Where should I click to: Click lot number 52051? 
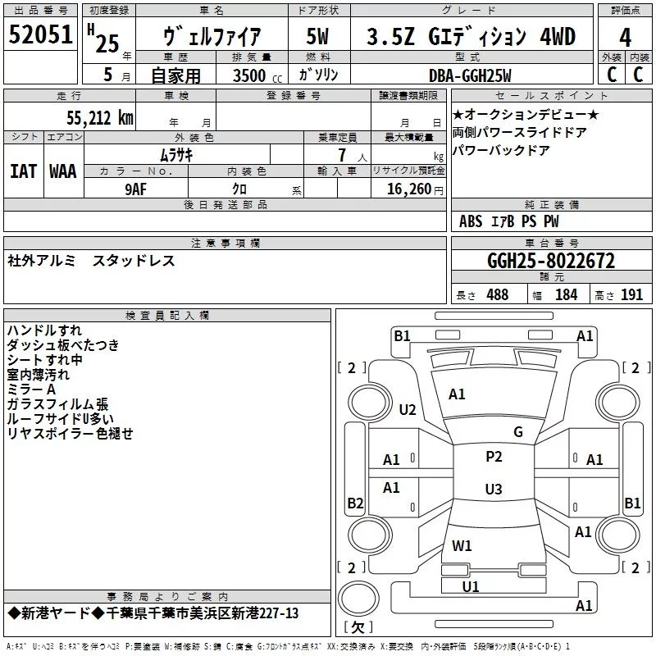pyautogui.click(x=41, y=35)
